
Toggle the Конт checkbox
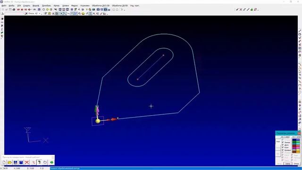[283, 147]
